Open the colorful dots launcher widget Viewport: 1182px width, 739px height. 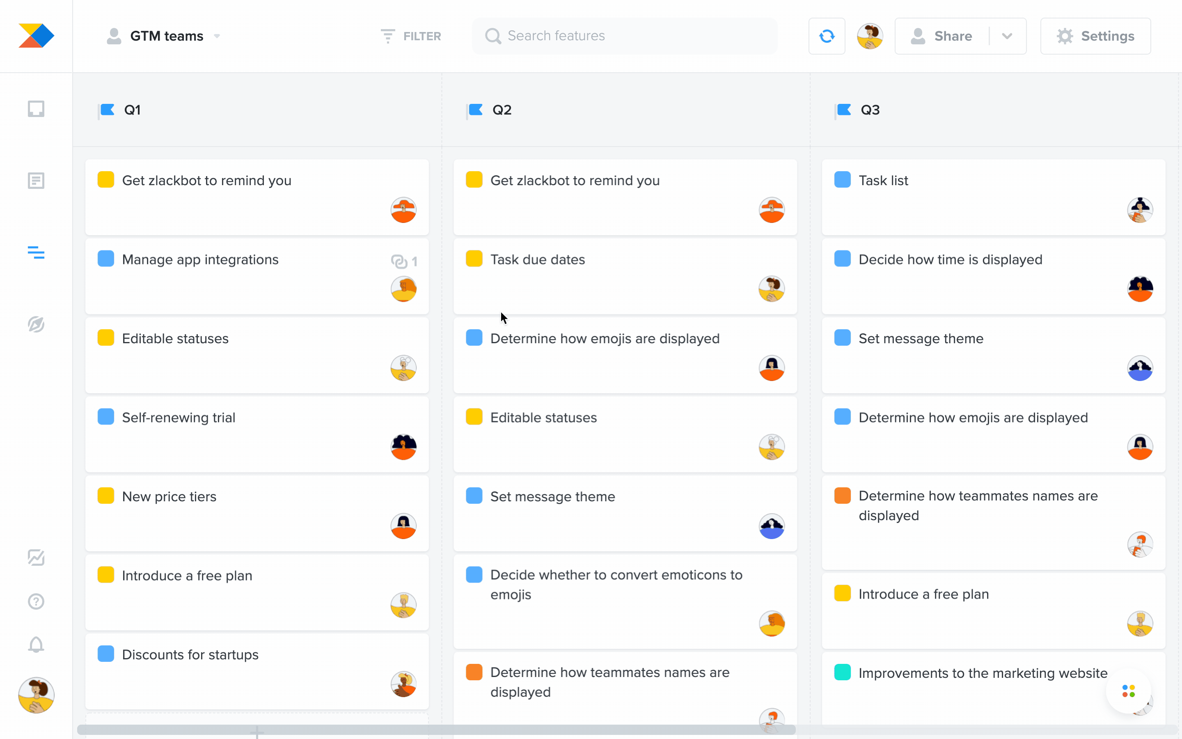click(1128, 691)
